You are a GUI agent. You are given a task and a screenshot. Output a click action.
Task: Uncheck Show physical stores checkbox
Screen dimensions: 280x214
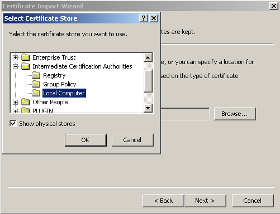[13, 124]
